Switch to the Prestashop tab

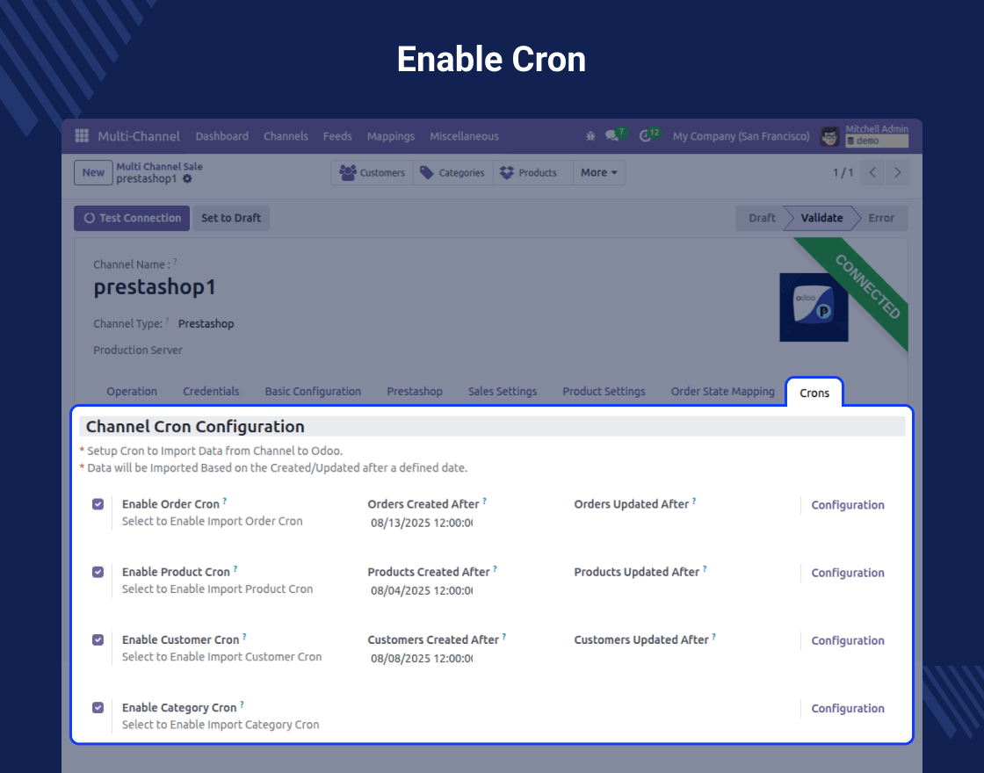[x=415, y=391]
